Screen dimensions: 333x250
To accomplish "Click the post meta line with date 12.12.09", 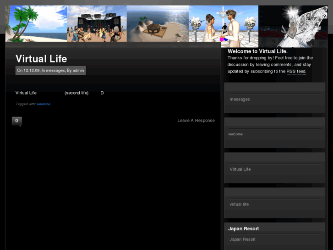I will (50, 71).
